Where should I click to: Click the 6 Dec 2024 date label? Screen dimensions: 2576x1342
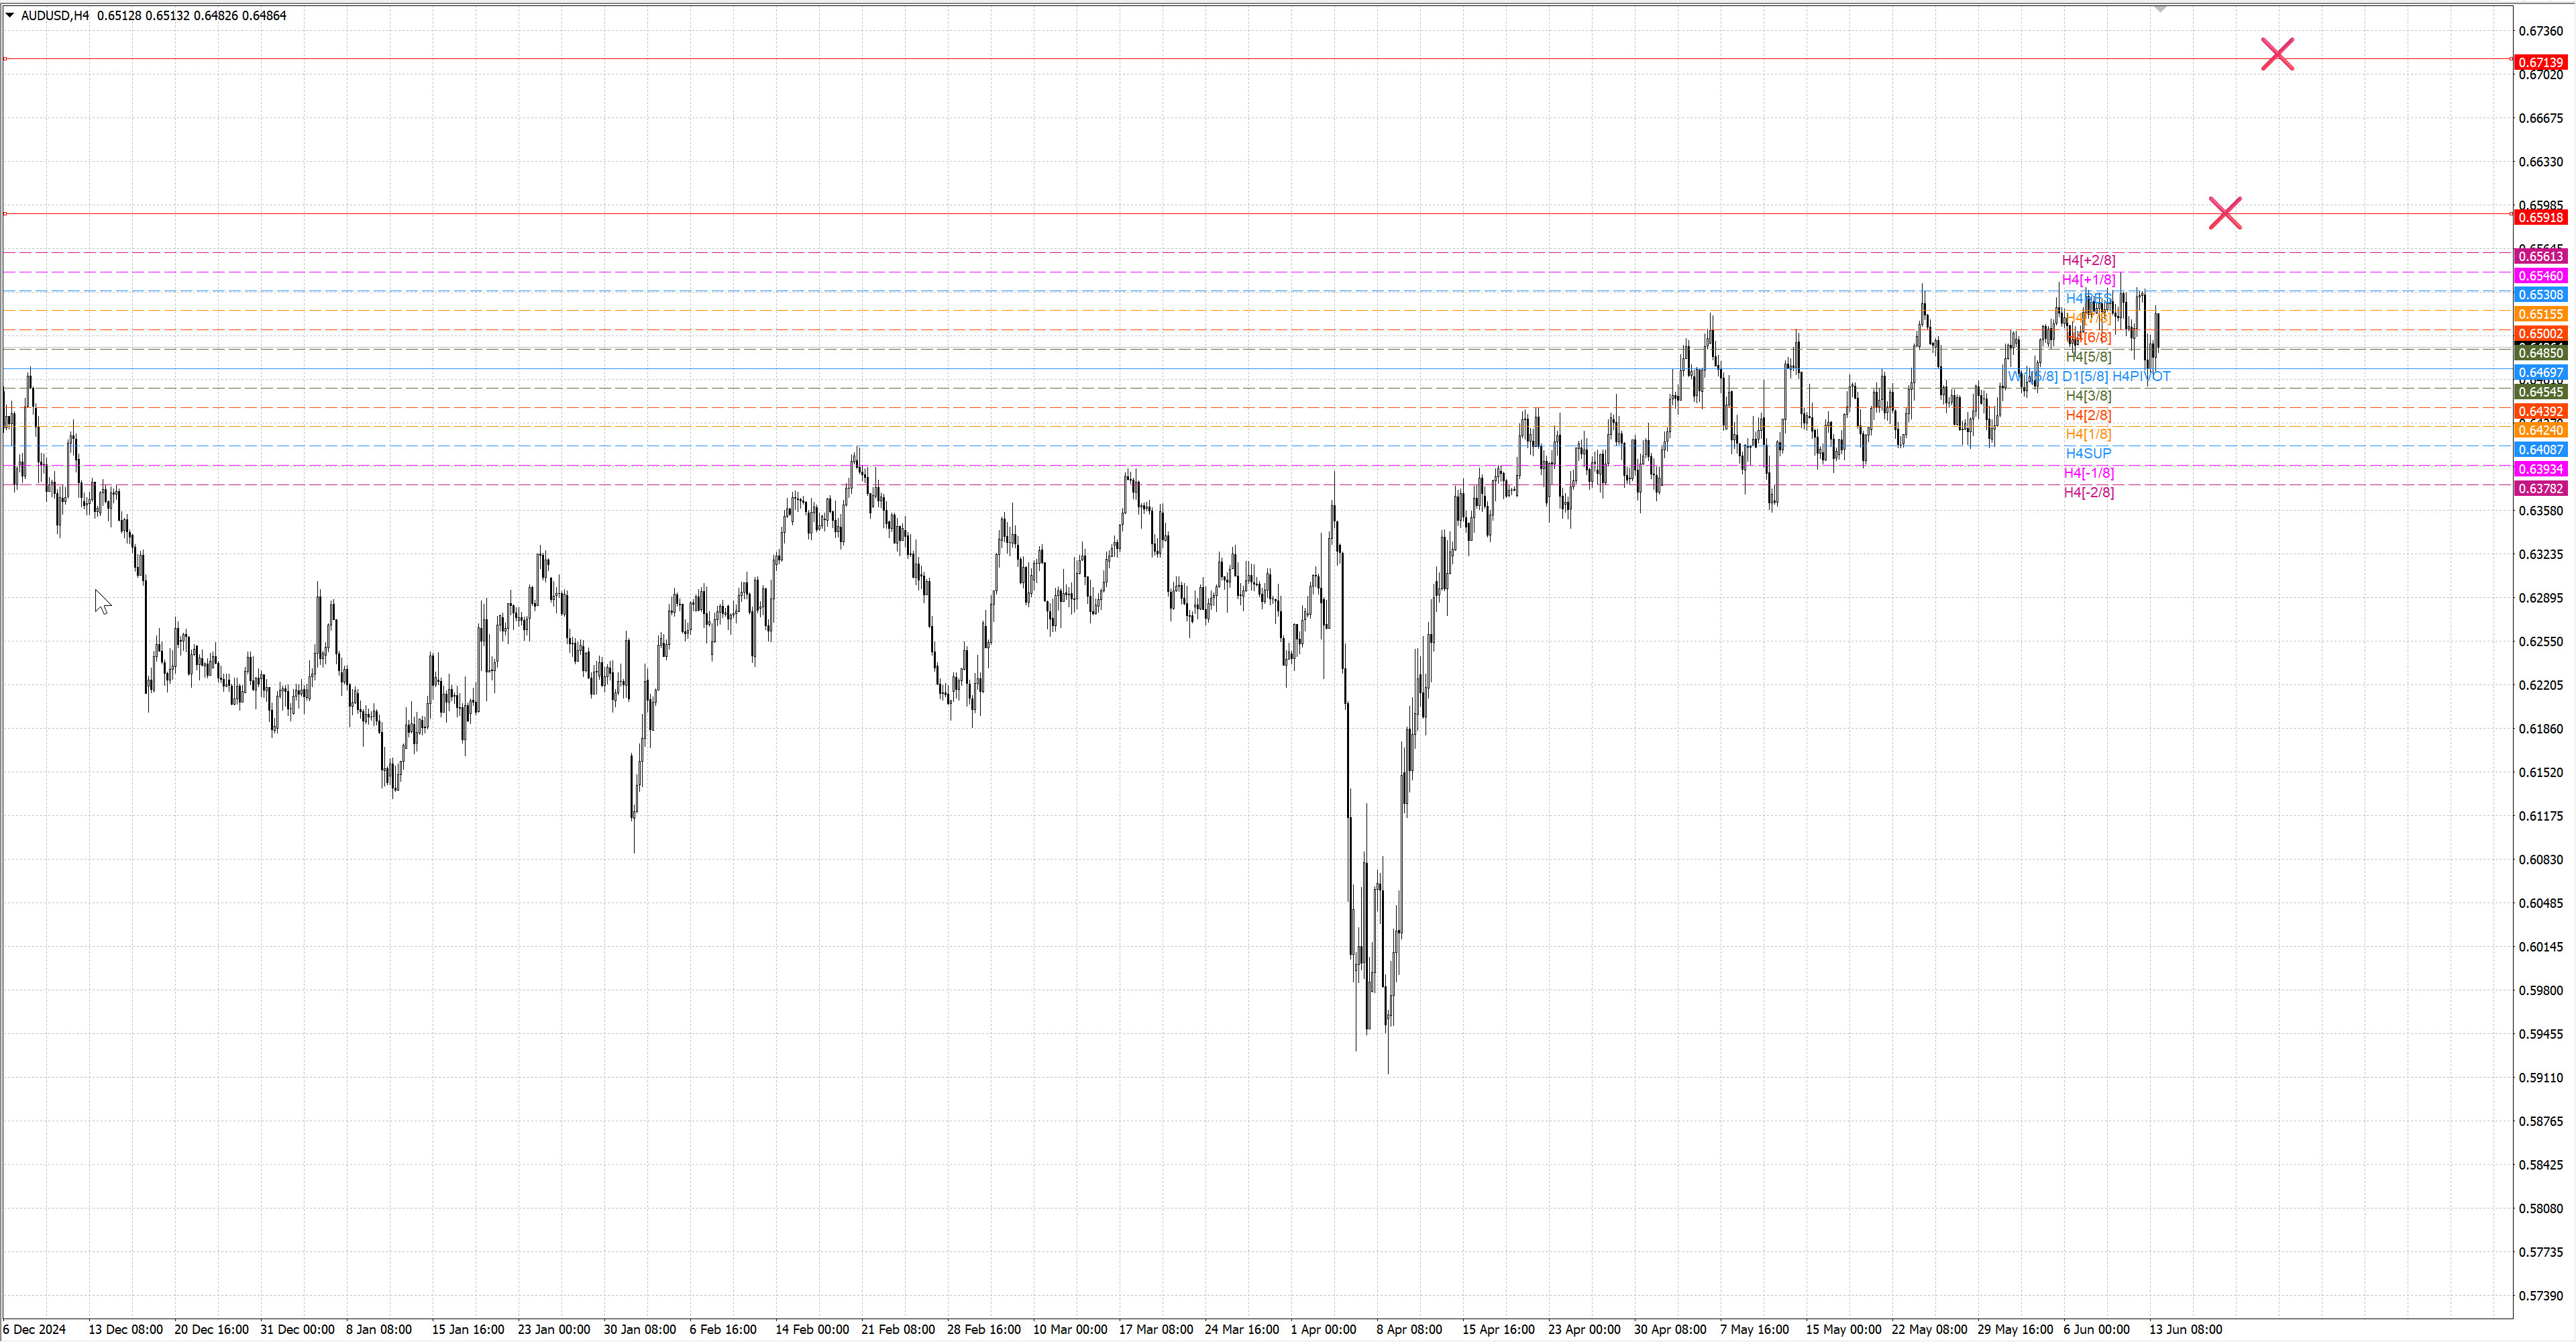click(x=34, y=1329)
